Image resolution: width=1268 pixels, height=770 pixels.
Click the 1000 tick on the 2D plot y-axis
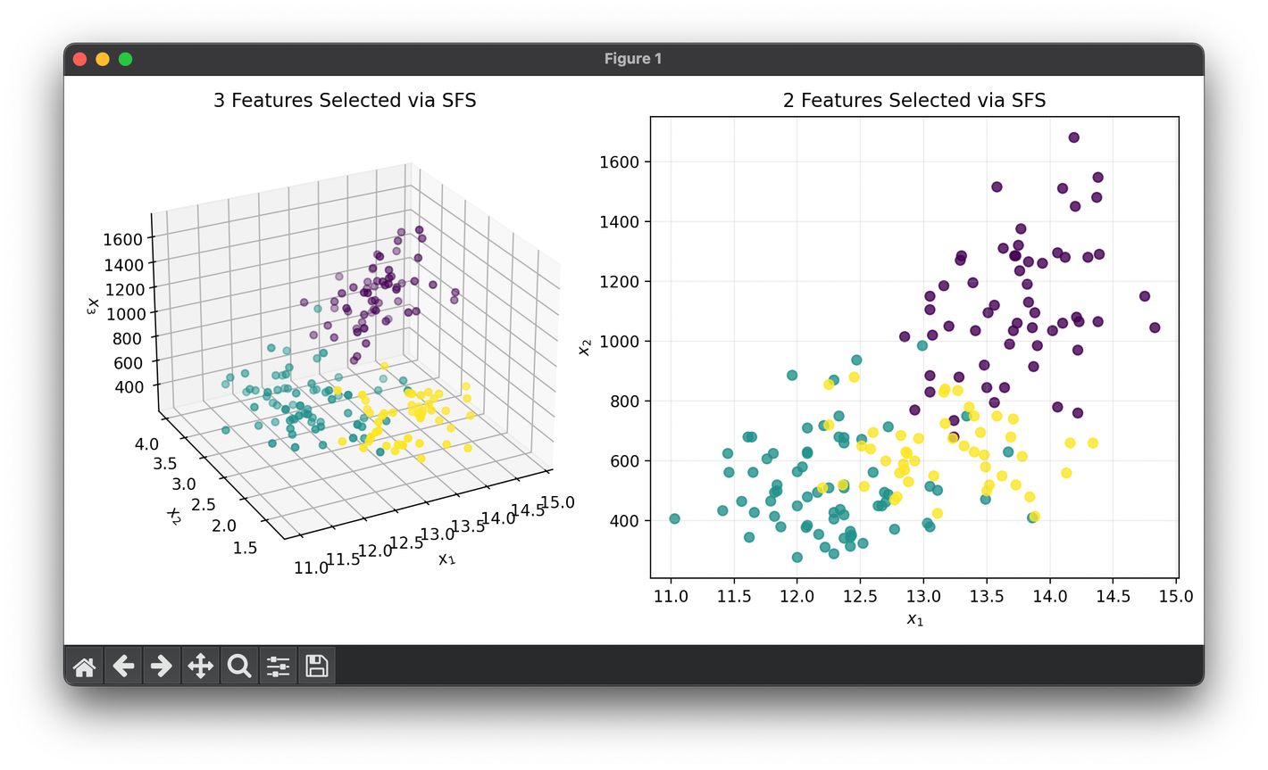click(x=620, y=341)
